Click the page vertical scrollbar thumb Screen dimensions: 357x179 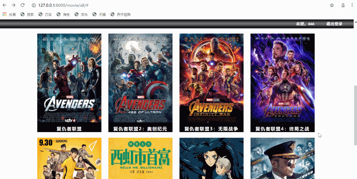coord(356,115)
